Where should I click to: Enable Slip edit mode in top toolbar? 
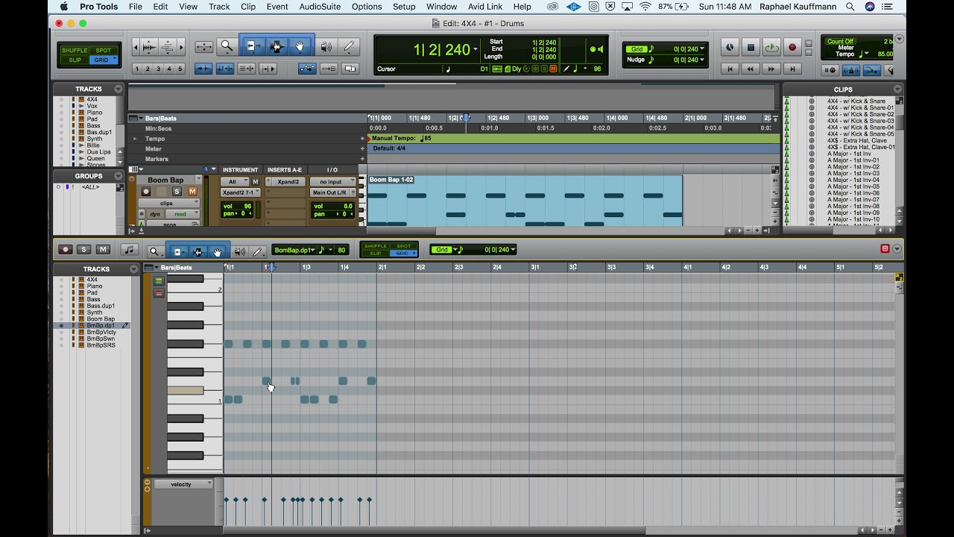[75, 60]
